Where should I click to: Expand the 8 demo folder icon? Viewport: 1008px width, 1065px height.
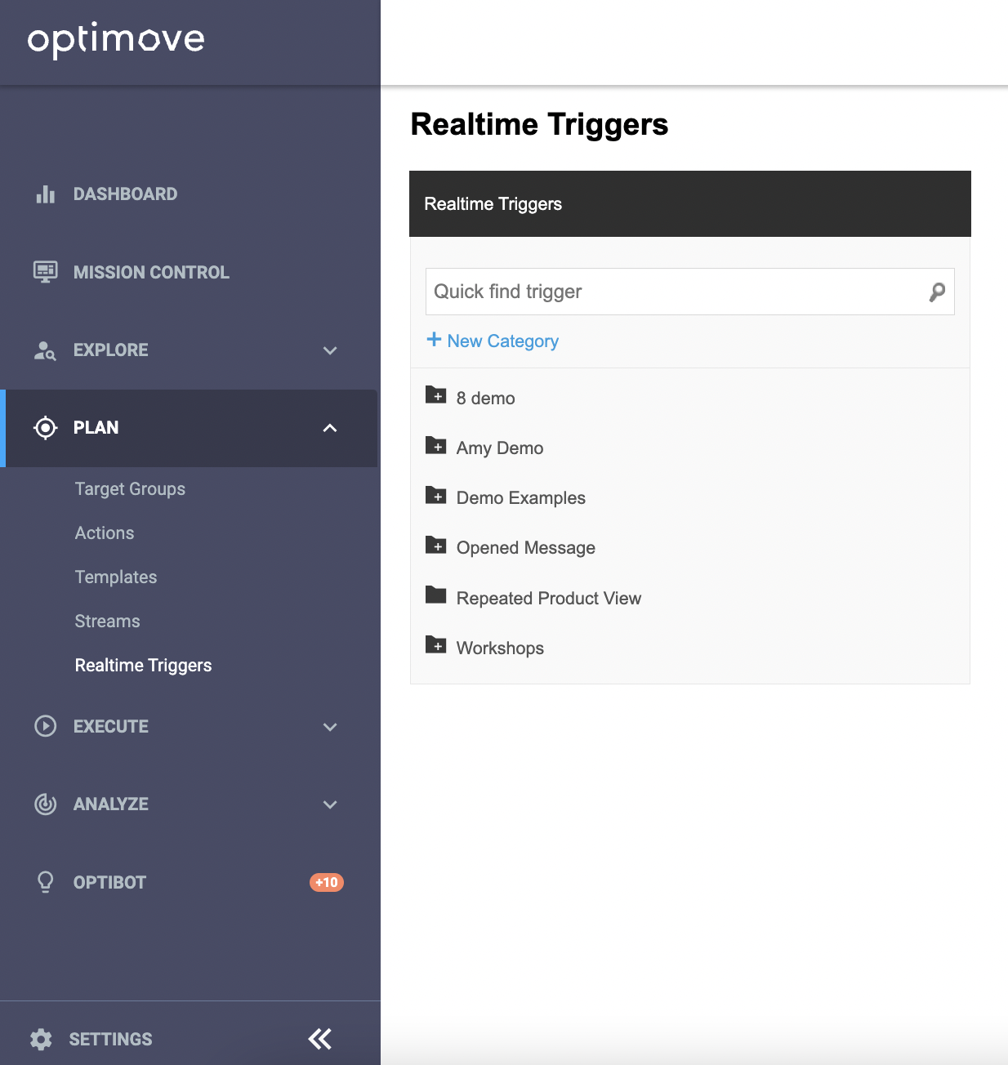tap(436, 395)
